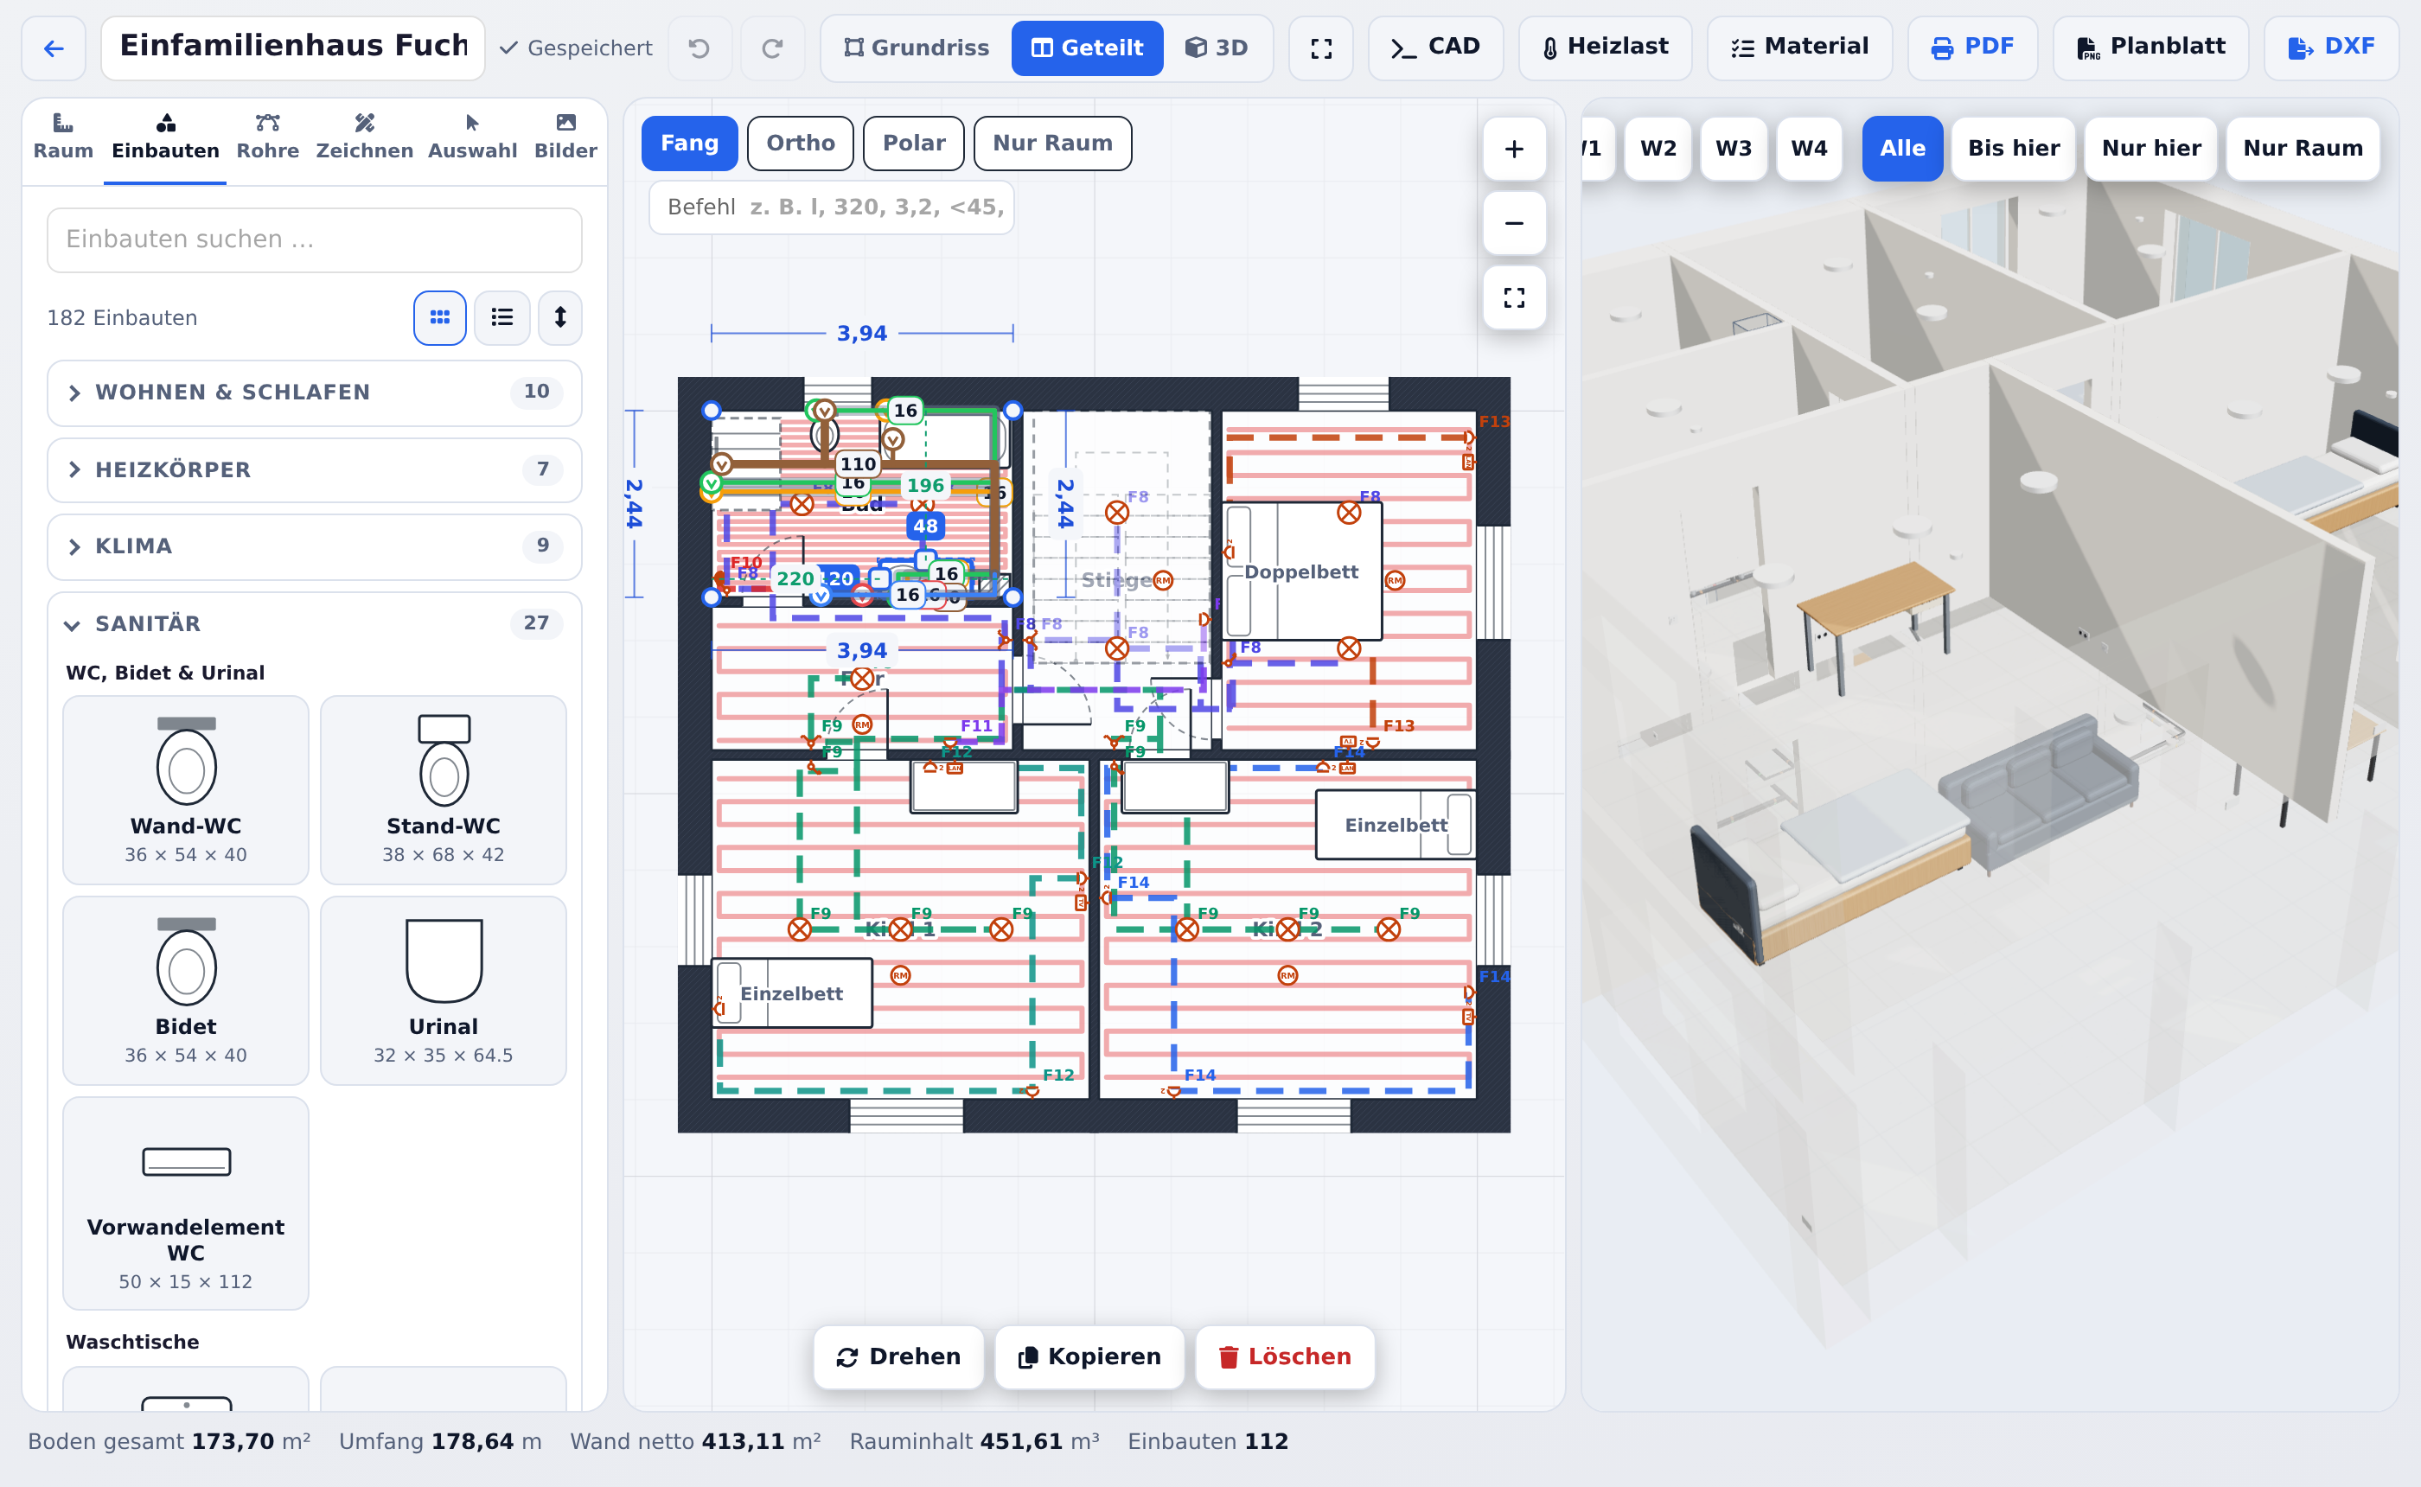Open the Heizlast calculation
The image size is (2421, 1487).
click(x=1604, y=48)
